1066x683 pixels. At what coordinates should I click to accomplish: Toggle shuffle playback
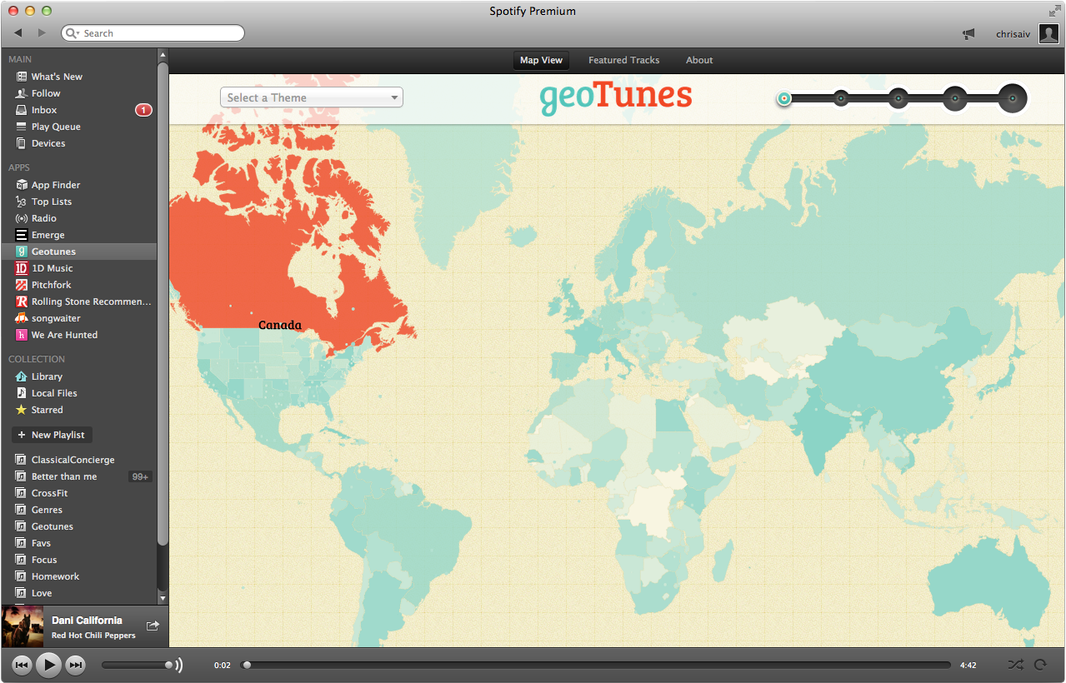click(1015, 665)
